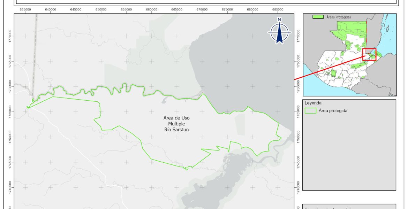This screenshot has width=408, height=209.
Task: Click the 660000 easting label on the top axis
Action: pyautogui.click(x=151, y=9)
